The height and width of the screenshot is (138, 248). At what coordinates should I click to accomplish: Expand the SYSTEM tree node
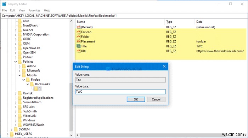pyautogui.click(x=11, y=130)
